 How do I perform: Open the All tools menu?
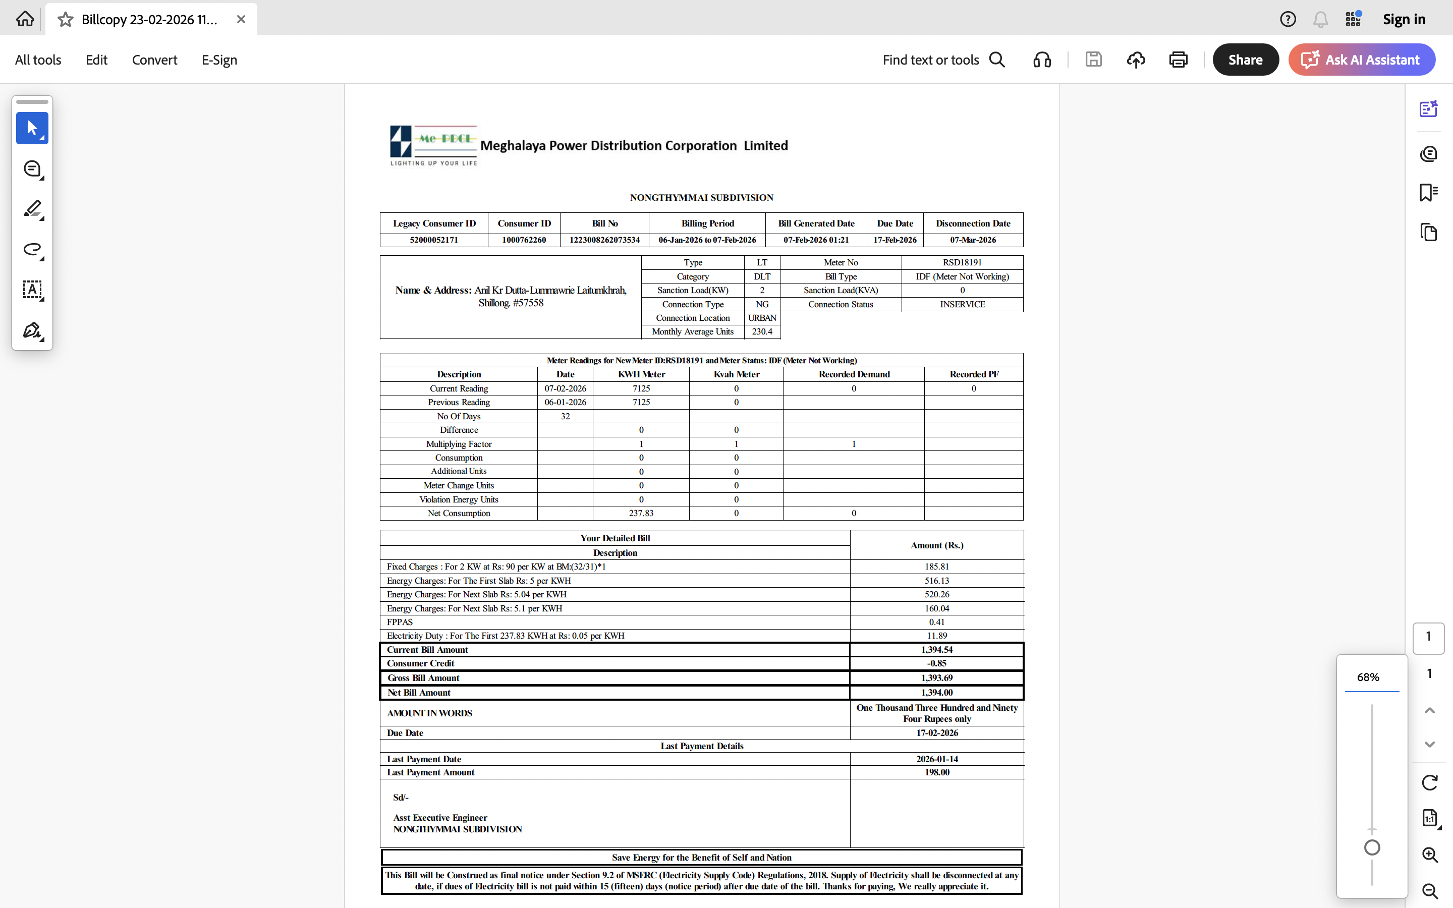[x=38, y=60]
